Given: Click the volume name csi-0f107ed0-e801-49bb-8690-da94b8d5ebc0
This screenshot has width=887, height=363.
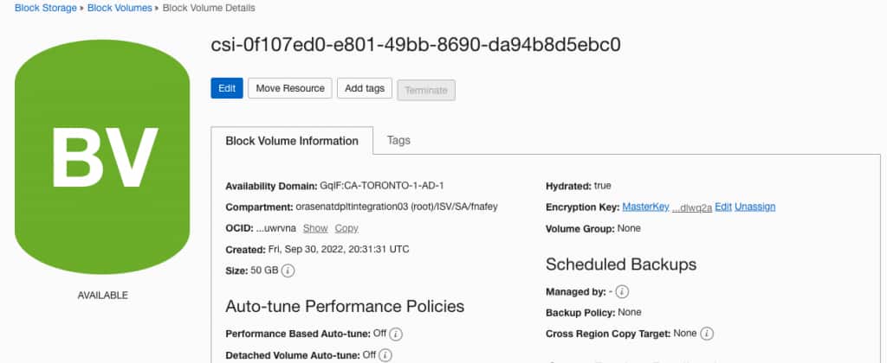Looking at the screenshot, I should point(416,45).
